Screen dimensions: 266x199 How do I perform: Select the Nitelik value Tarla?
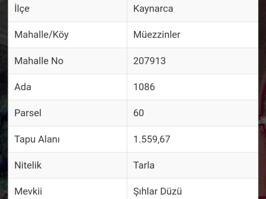click(144, 165)
